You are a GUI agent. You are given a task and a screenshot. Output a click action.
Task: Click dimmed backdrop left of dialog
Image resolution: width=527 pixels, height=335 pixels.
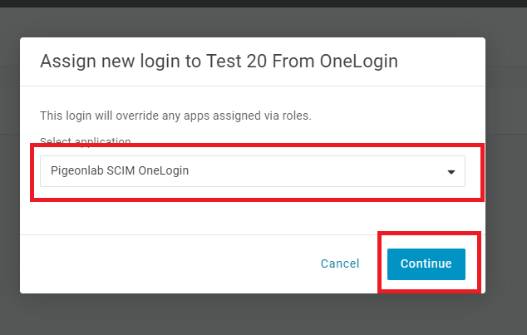pos(10,168)
